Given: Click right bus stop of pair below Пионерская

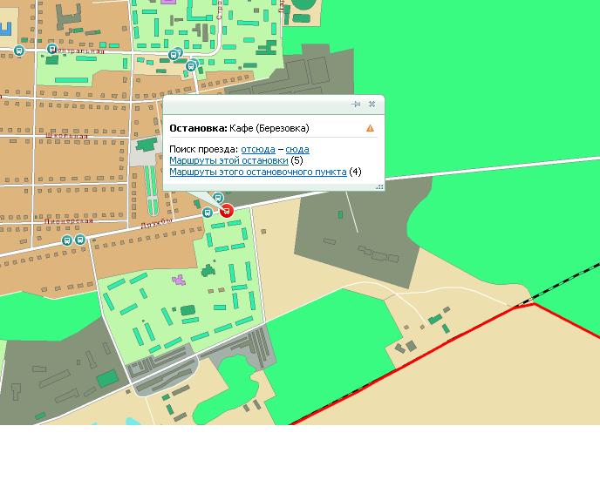Looking at the screenshot, I should click(79, 240).
